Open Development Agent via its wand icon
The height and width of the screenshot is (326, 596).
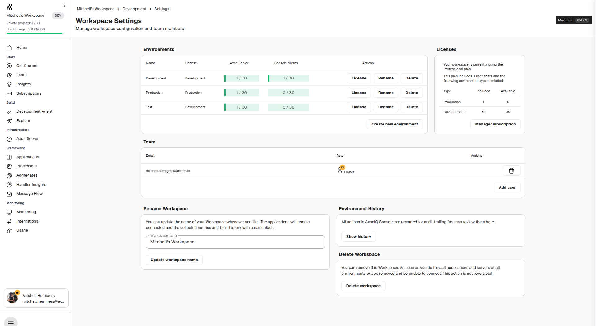click(9, 111)
